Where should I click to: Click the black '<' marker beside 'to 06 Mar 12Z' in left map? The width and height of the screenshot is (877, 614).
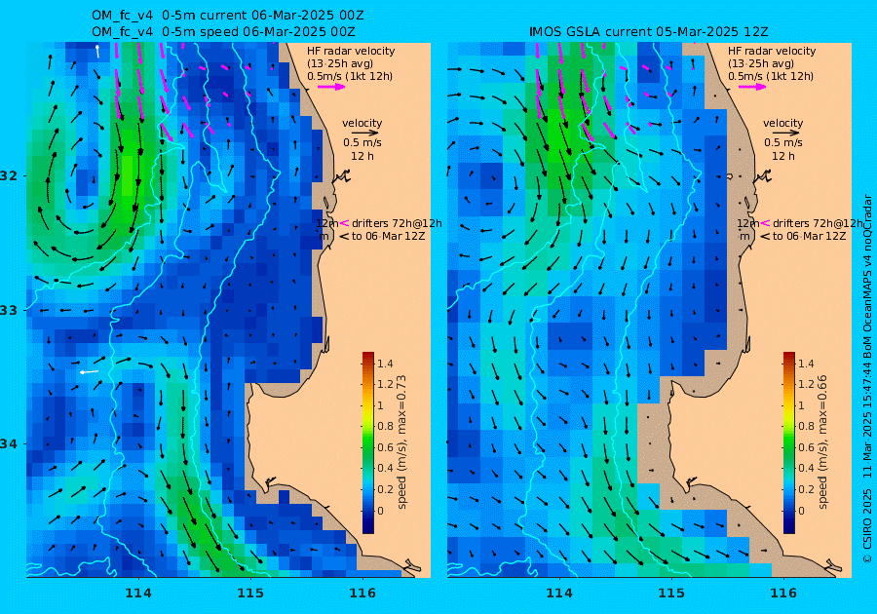click(x=344, y=237)
